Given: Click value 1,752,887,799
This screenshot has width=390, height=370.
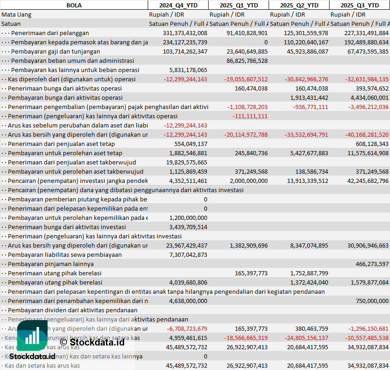Looking at the screenshot, I should coord(309,273).
